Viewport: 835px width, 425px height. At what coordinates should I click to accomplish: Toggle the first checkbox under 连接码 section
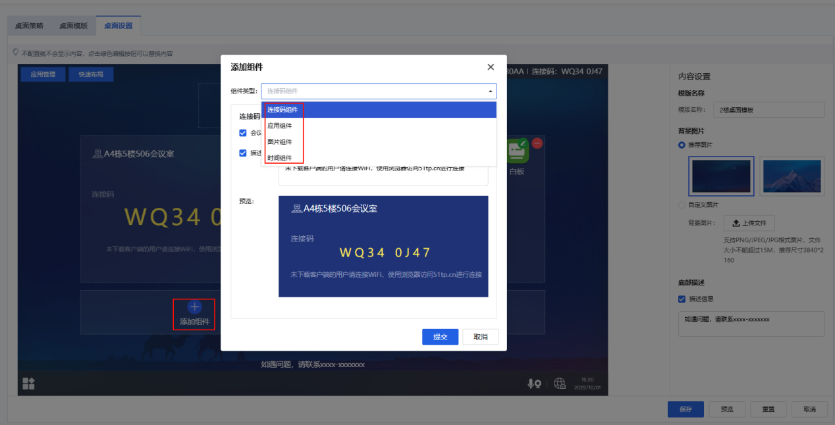point(243,133)
